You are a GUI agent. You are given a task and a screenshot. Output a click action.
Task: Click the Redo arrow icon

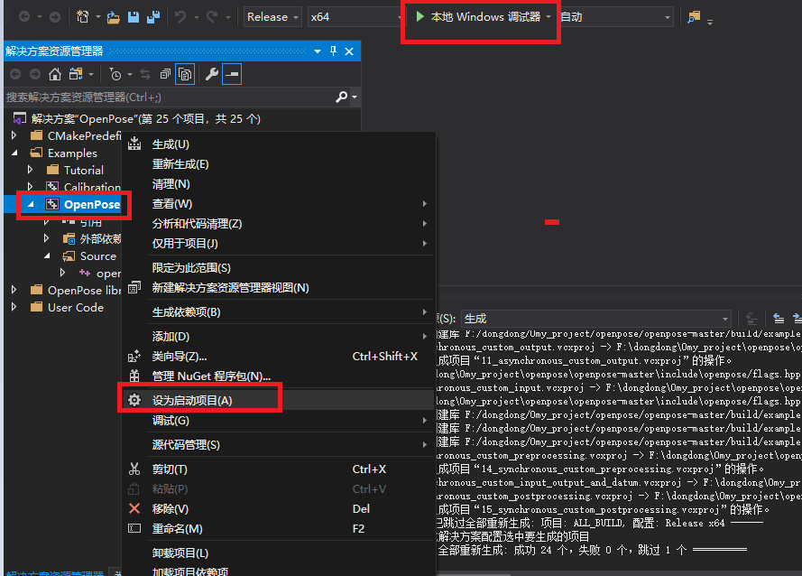click(212, 17)
